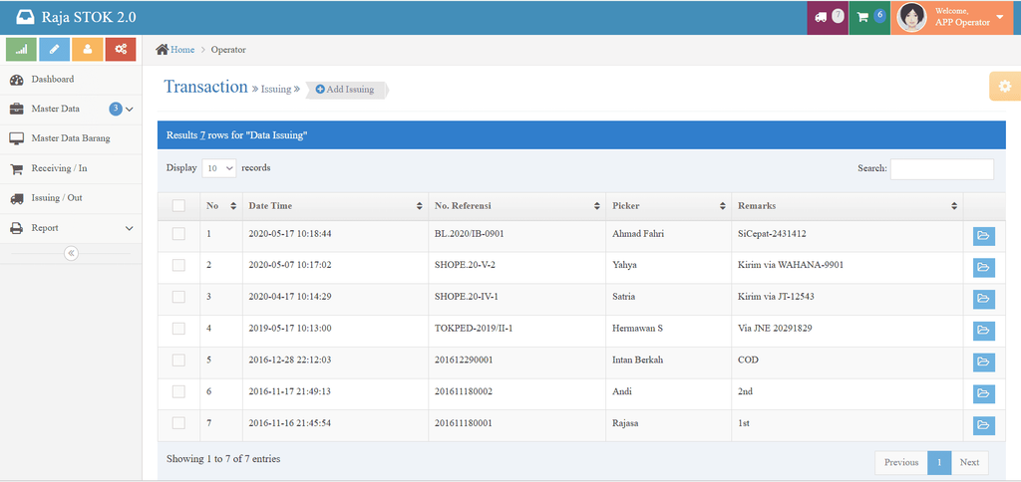
Task: Open the Master Data sidebar menu item
Action: pos(71,110)
